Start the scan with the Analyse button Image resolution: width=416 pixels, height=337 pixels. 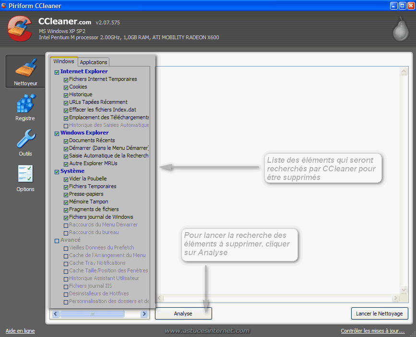coord(183,314)
